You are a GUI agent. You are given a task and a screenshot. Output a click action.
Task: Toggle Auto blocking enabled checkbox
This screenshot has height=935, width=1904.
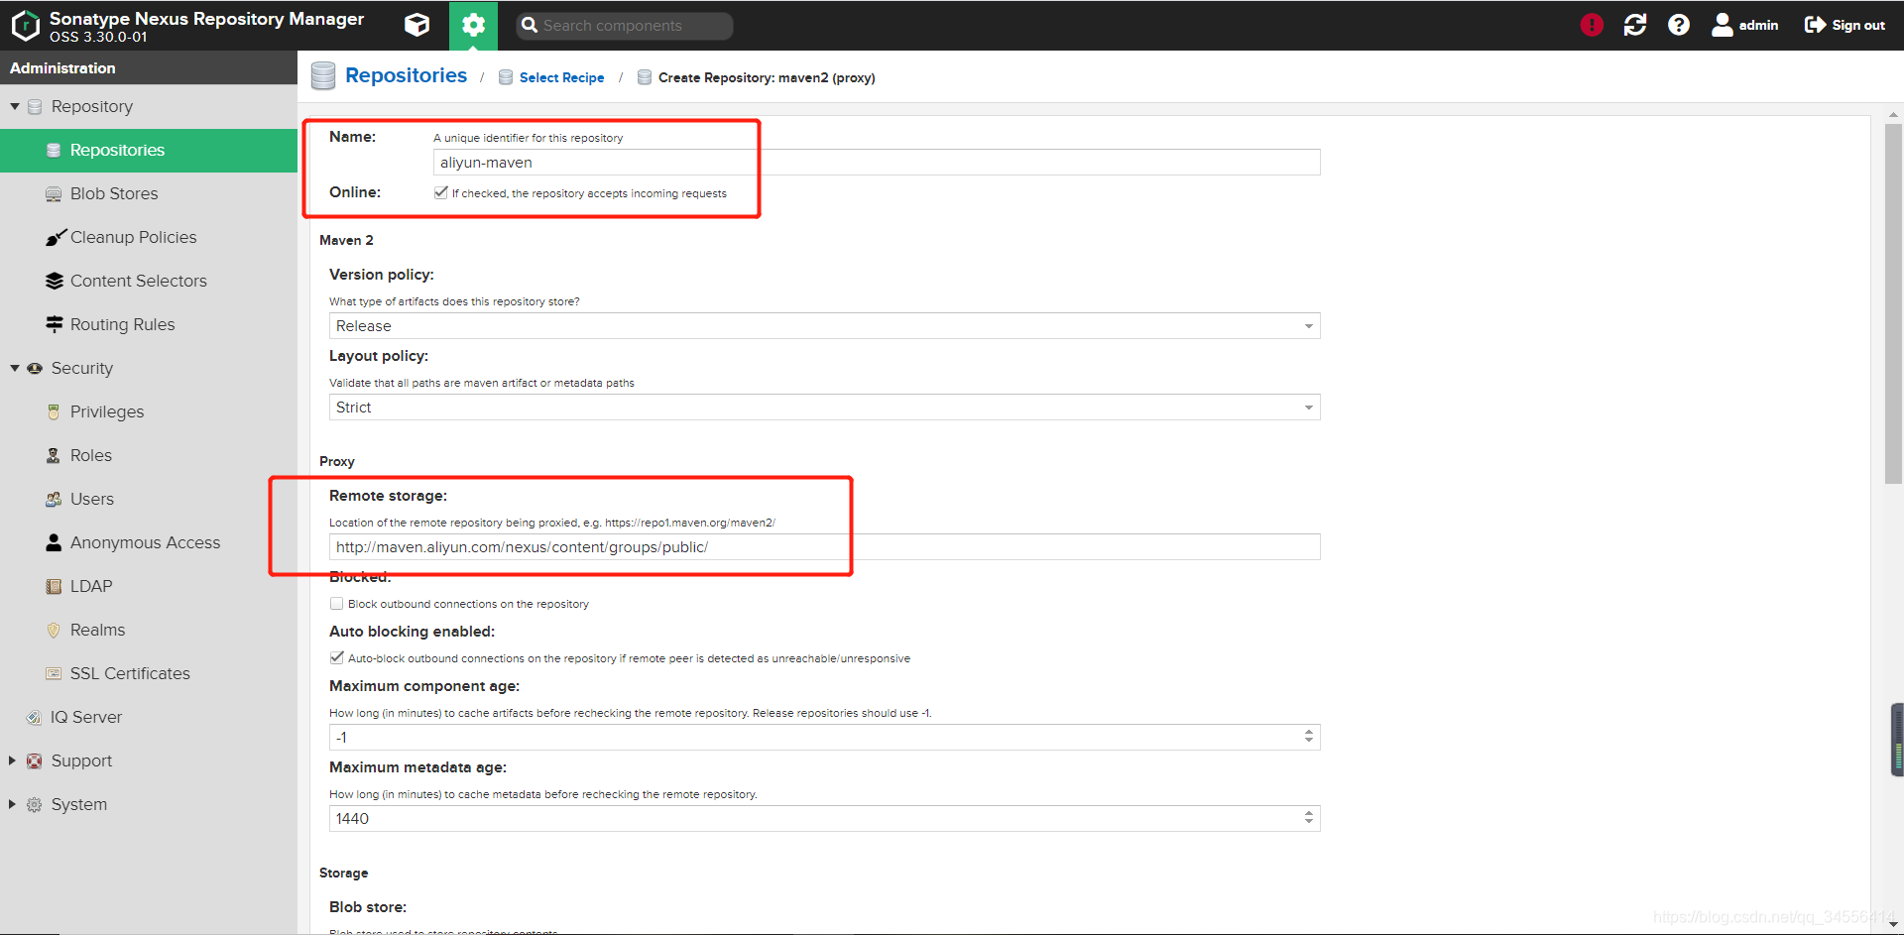[337, 657]
